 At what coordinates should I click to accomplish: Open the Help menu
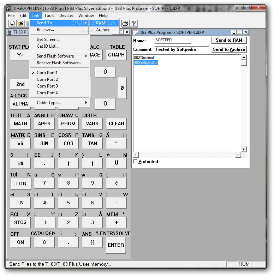103,16
